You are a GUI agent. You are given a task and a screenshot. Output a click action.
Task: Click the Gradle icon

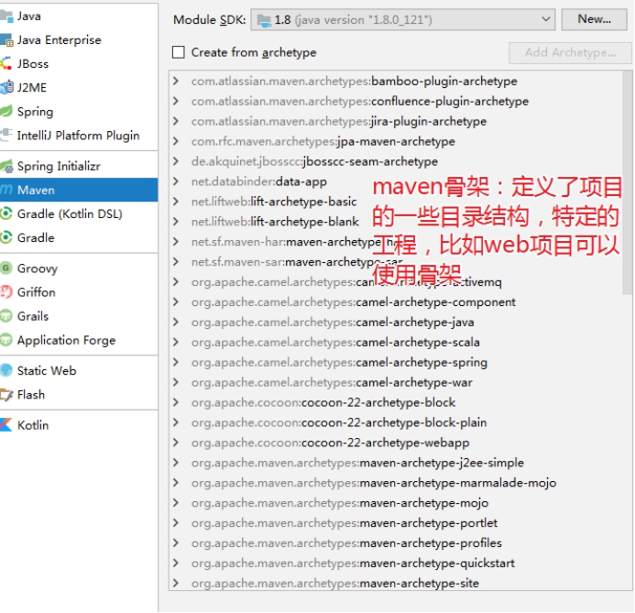(x=6, y=237)
